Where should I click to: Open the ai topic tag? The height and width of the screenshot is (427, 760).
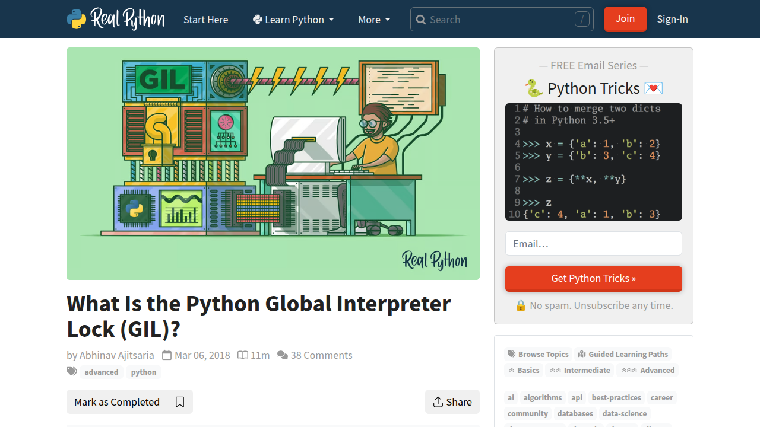coord(511,397)
